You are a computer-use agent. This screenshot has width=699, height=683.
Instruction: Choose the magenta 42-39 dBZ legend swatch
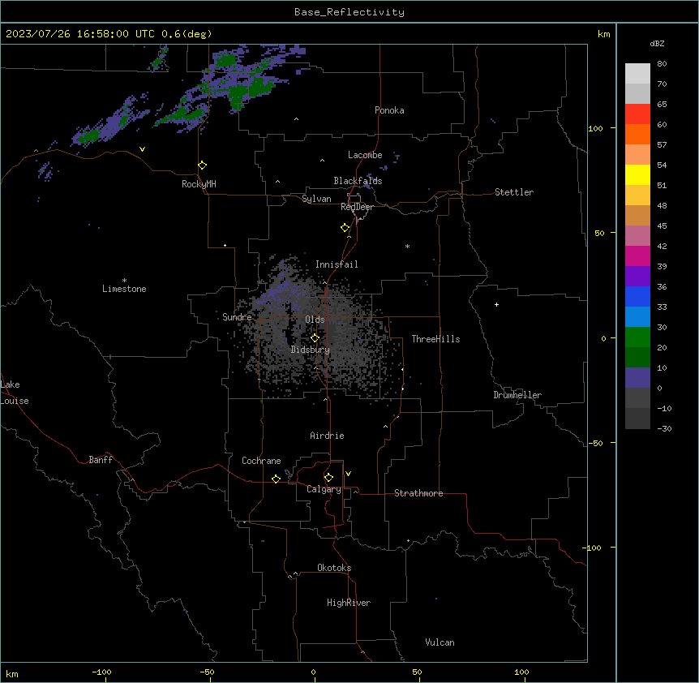[x=637, y=256]
